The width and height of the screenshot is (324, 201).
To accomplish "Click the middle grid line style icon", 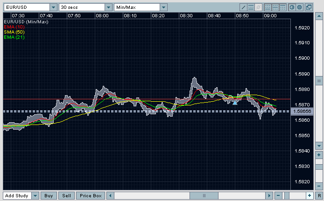I will pyautogui.click(x=275, y=7).
